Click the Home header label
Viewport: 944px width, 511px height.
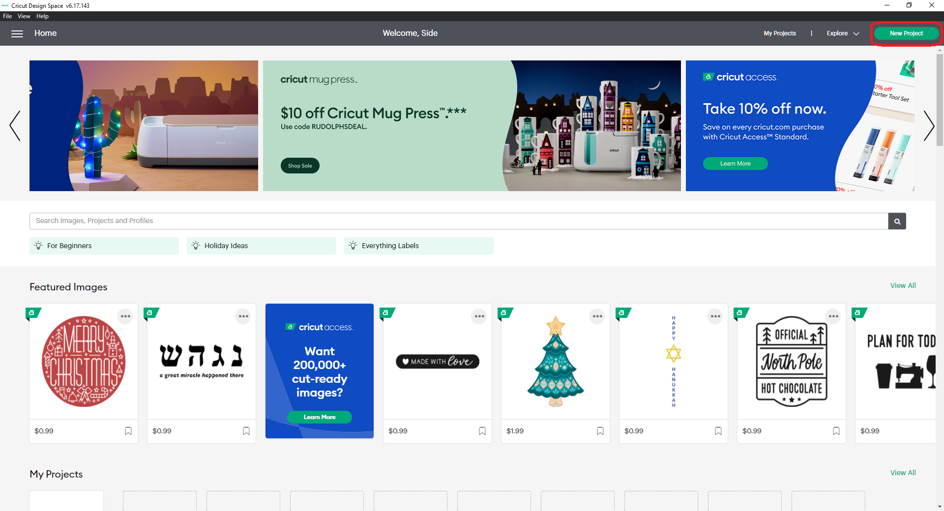click(x=46, y=33)
